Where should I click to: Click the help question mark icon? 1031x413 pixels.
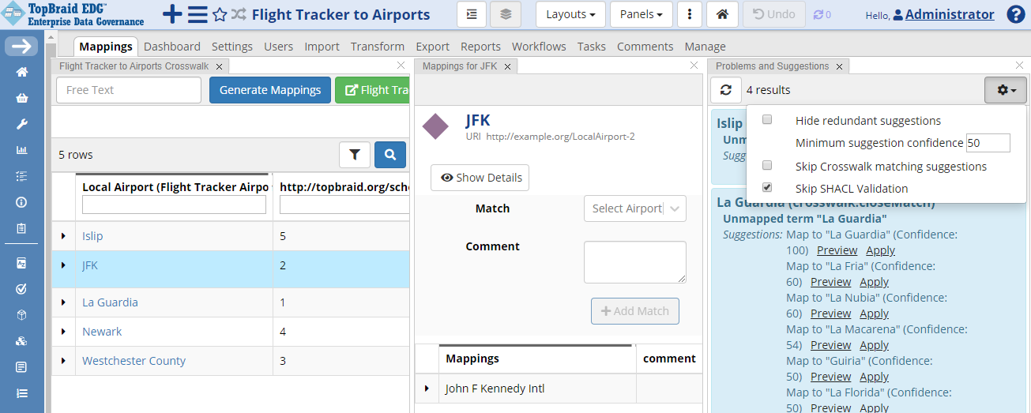click(x=1016, y=14)
